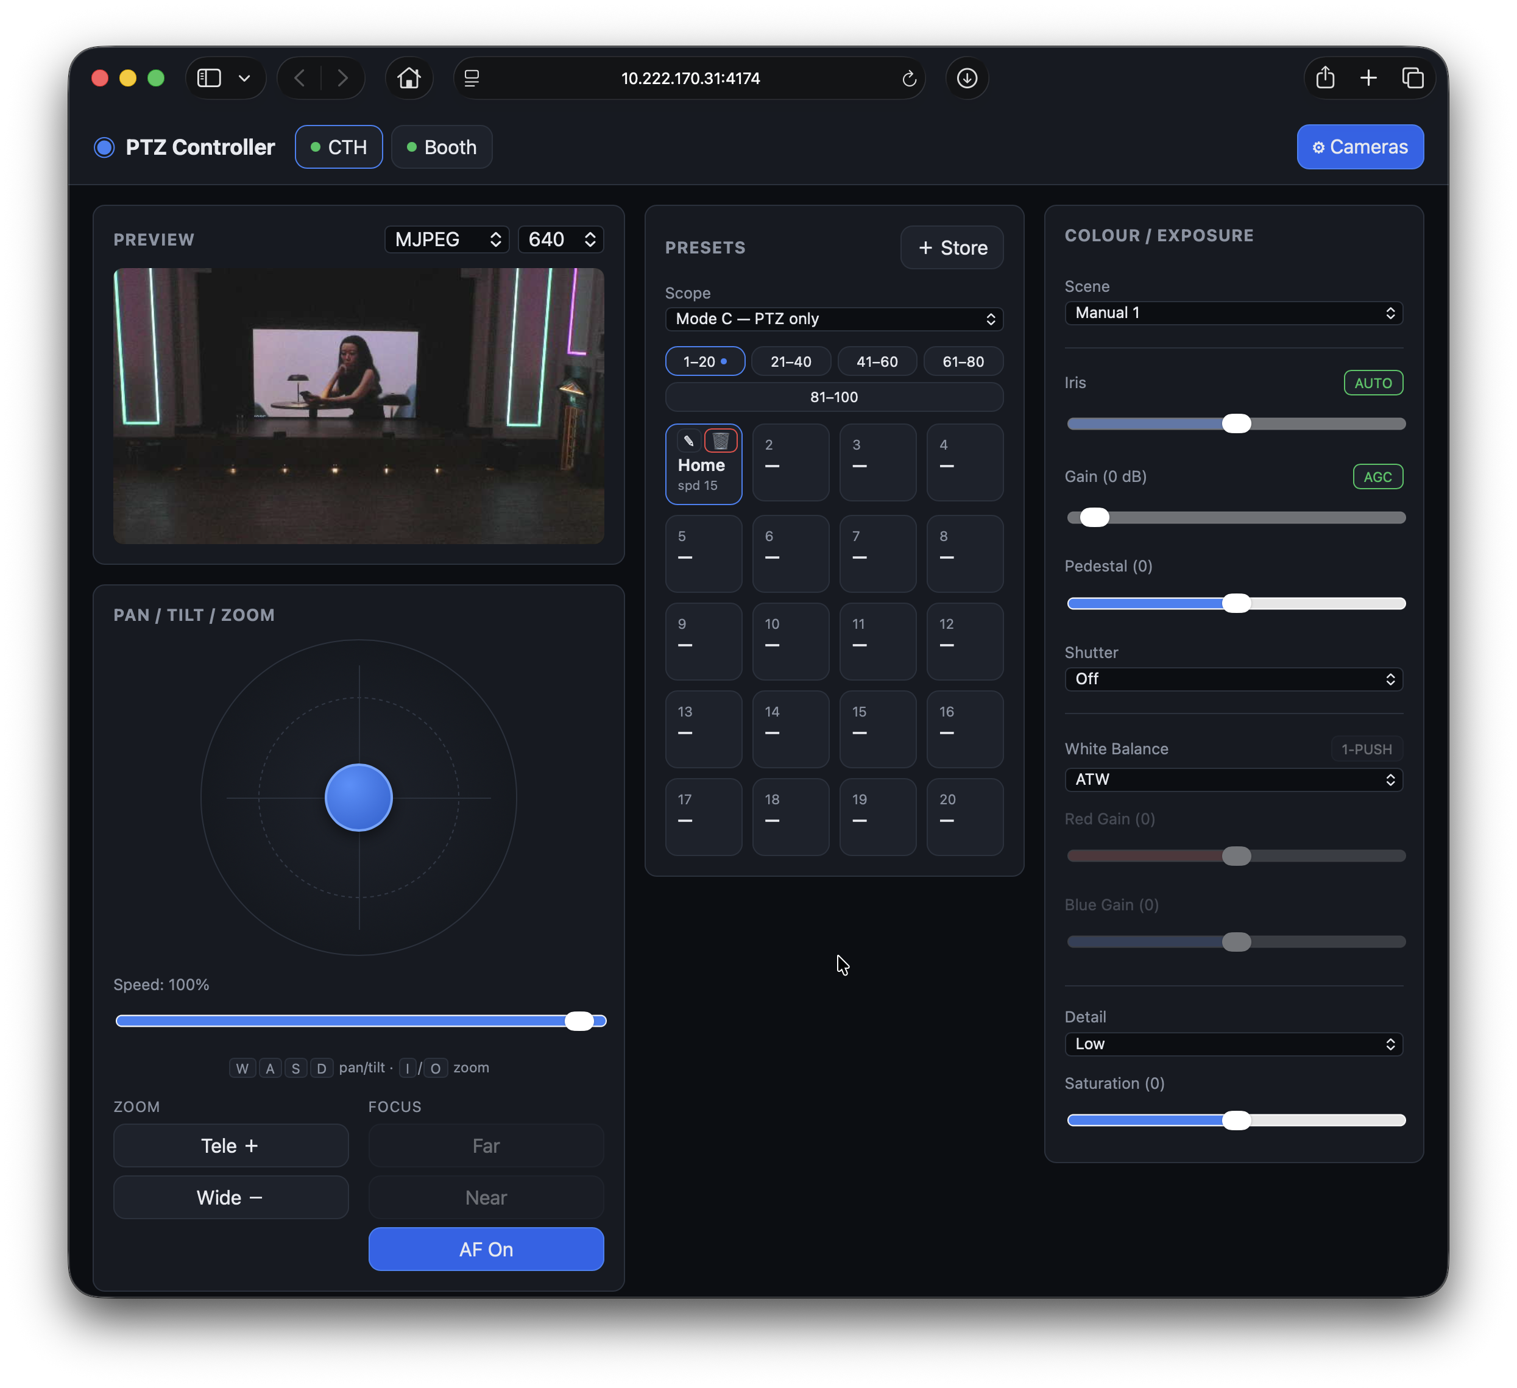
Task: Show tab overview icon
Action: [x=1413, y=78]
